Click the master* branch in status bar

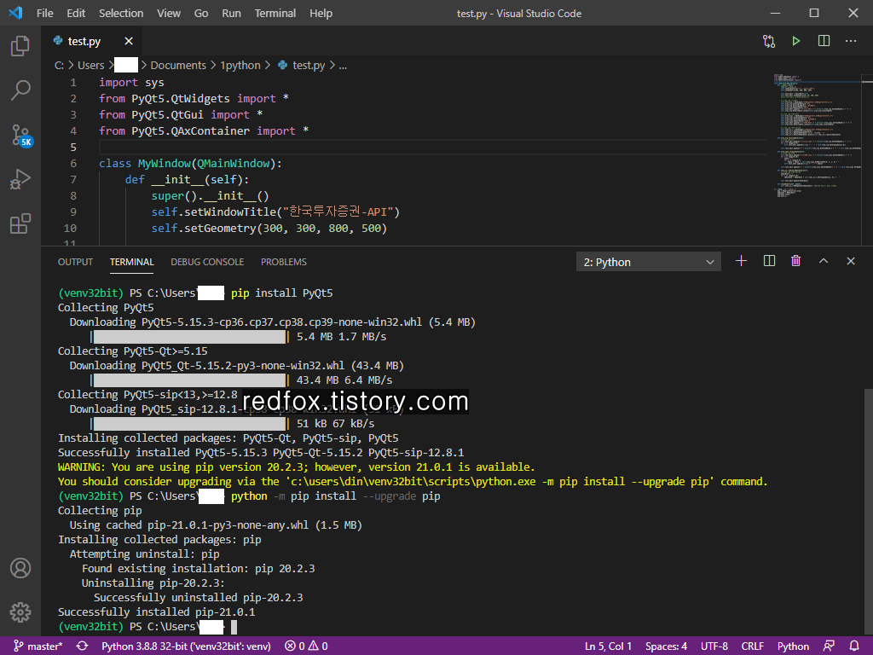point(38,646)
